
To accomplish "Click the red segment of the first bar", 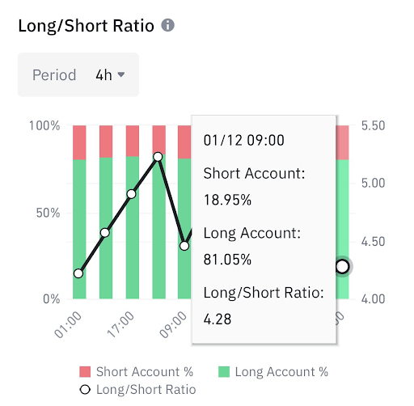I will (79, 142).
